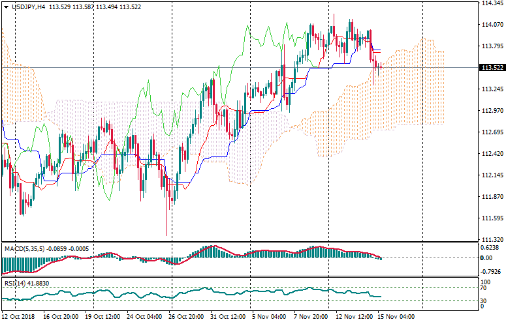Click the 113.795 price scale value

[x=491, y=46]
